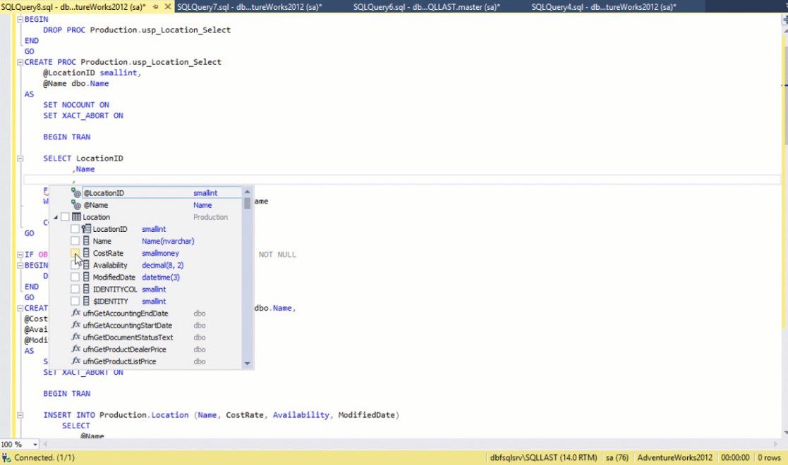788x465 pixels.
Task: Click the parameter icon beside @LocationID
Action: coord(74,192)
